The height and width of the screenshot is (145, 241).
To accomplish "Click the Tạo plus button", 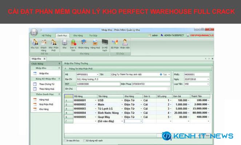I will coord(163,74).
